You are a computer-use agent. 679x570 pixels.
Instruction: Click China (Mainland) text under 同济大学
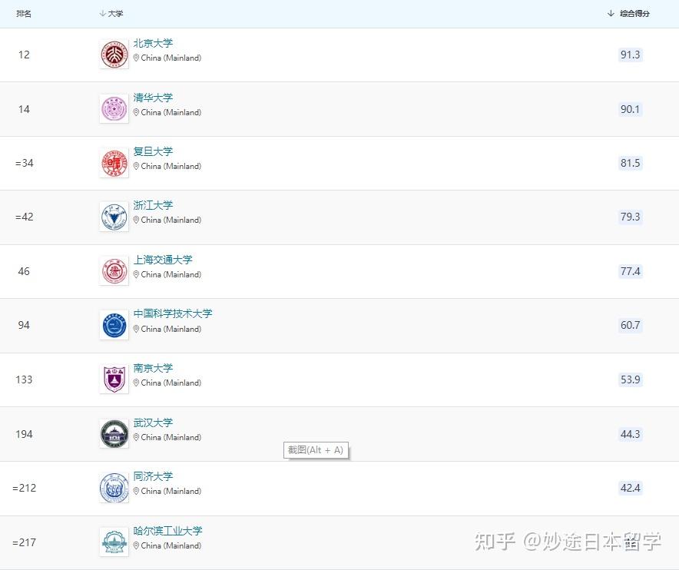171,491
